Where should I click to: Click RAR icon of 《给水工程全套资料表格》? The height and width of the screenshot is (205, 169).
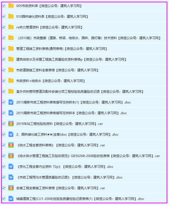coord(11,145)
